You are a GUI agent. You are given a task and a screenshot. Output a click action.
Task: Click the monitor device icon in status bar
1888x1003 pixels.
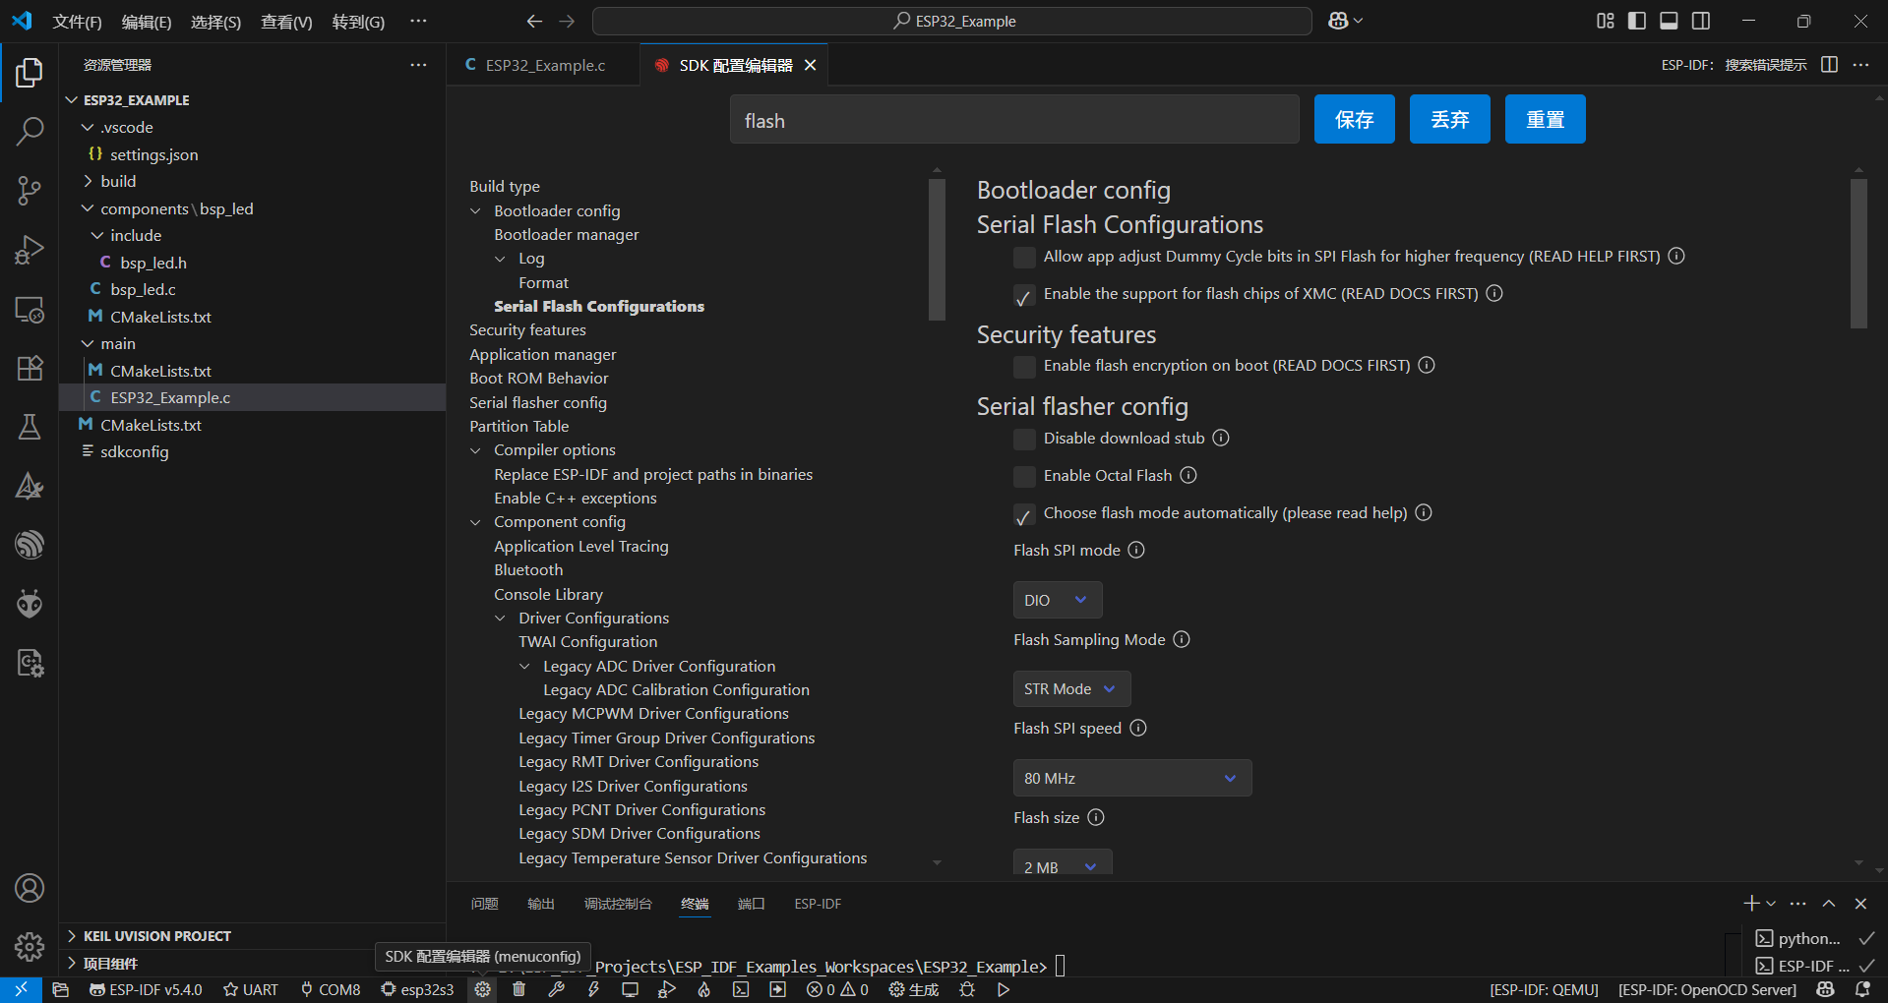pyautogui.click(x=630, y=989)
